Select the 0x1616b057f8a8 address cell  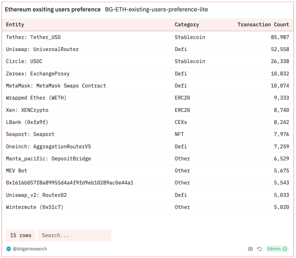click(70, 183)
